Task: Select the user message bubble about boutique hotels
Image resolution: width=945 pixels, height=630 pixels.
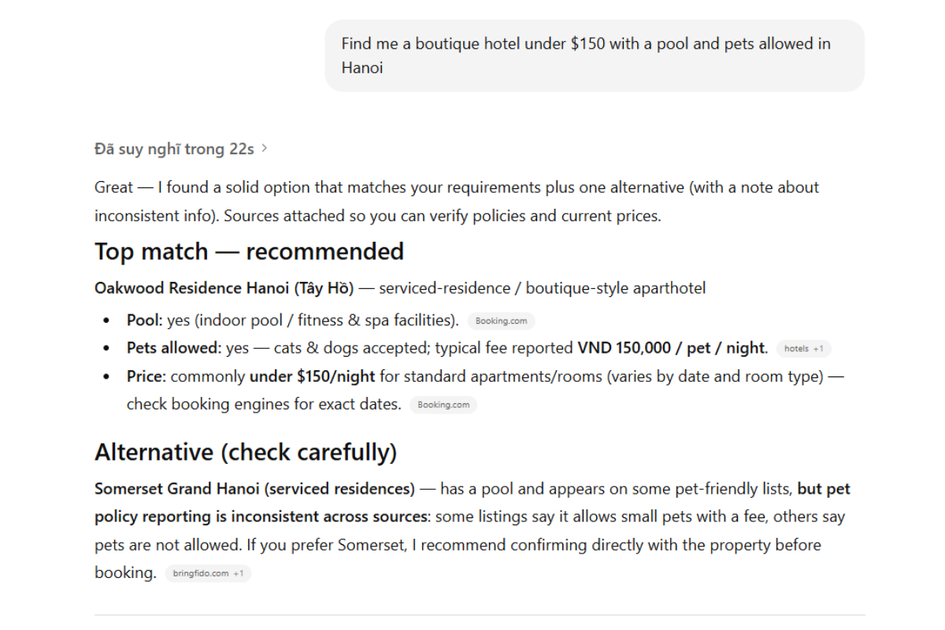Action: [x=595, y=55]
